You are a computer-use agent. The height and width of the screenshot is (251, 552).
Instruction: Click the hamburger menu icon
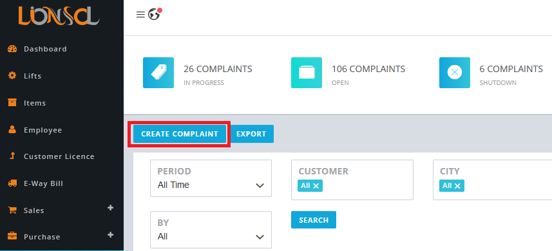click(x=140, y=14)
